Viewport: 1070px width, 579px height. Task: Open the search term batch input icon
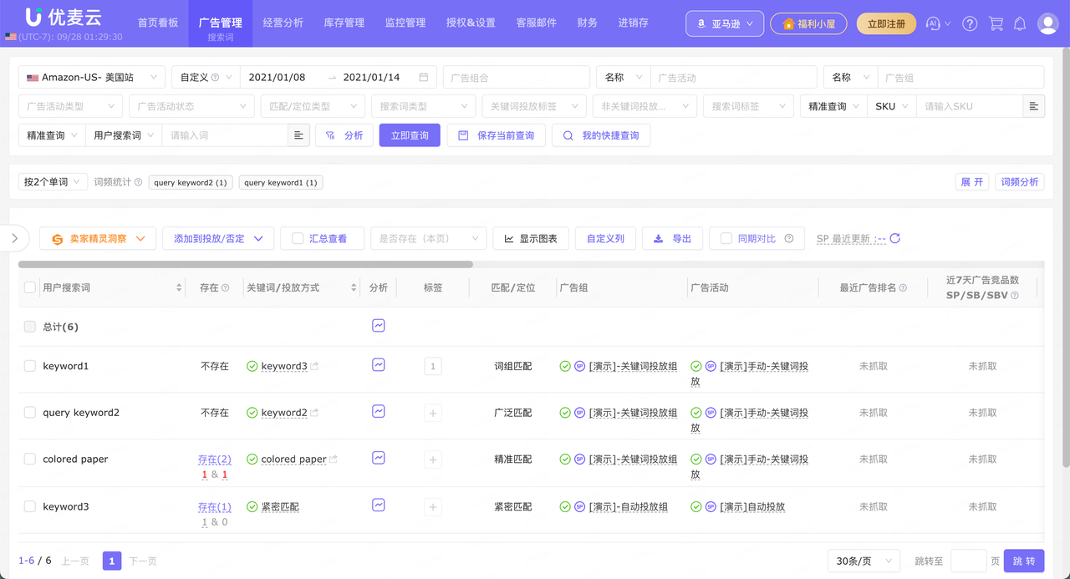click(x=298, y=135)
